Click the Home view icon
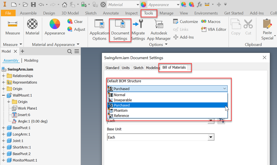Viewport: 277px width, 165px height. tap(64, 4)
